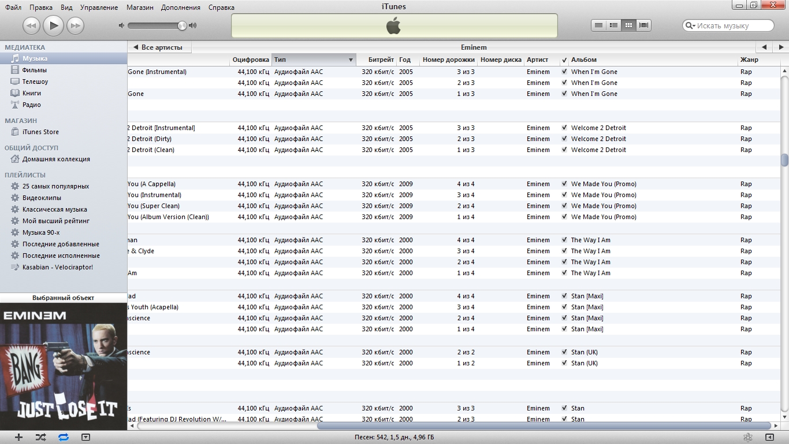Open the Правка menu
The height and width of the screenshot is (444, 789).
click(40, 8)
